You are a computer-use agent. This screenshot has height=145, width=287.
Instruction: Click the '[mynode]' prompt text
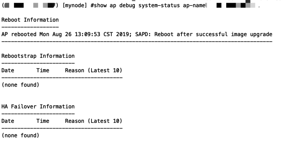point(75,6)
